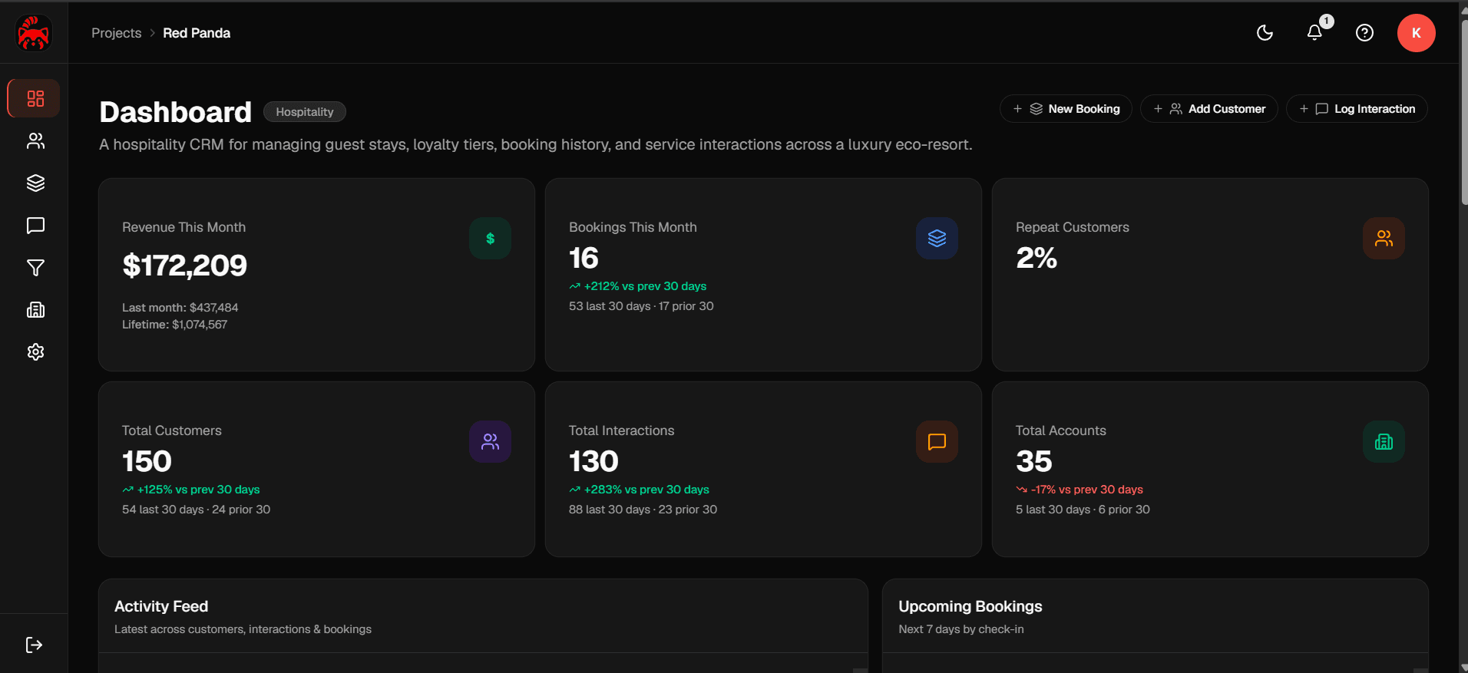Click the $172,209 revenue value
1468x673 pixels.
point(184,266)
